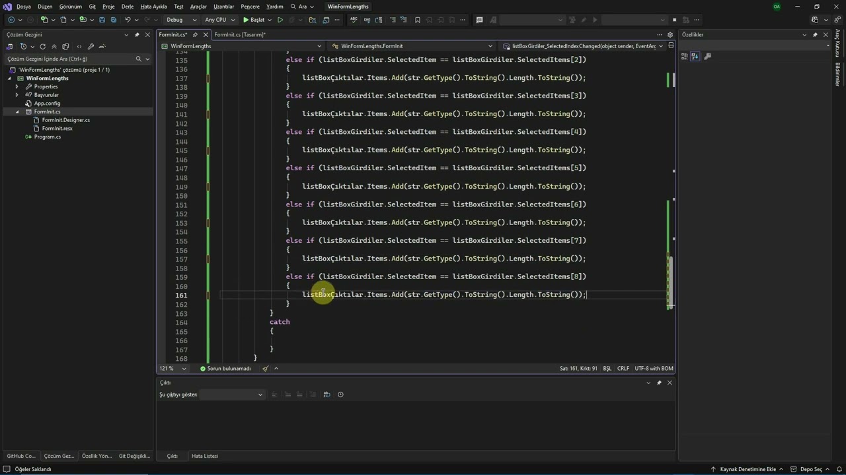Open the Görünüm menu
Viewport: 846px width, 475px height.
71,7
